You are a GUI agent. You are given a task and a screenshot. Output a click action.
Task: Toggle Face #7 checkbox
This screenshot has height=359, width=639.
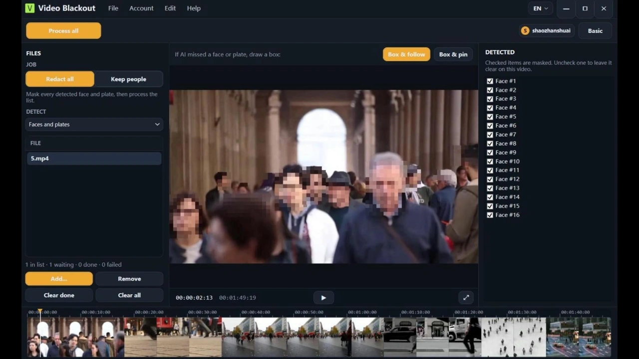pyautogui.click(x=490, y=135)
